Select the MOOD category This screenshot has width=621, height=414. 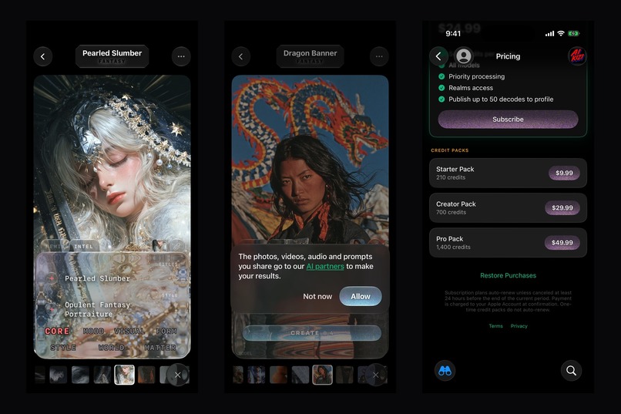tap(94, 332)
